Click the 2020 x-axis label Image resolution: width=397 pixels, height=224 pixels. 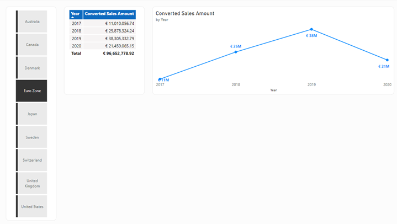click(387, 84)
